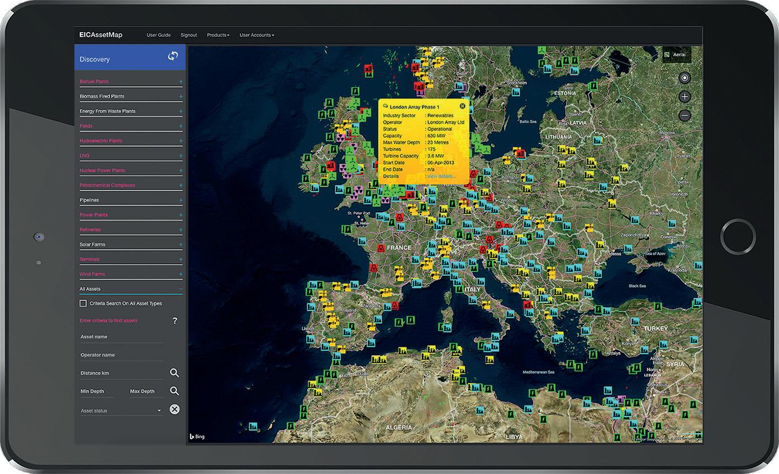The width and height of the screenshot is (779, 474).
Task: Zoom in on the map
Action: point(685,97)
